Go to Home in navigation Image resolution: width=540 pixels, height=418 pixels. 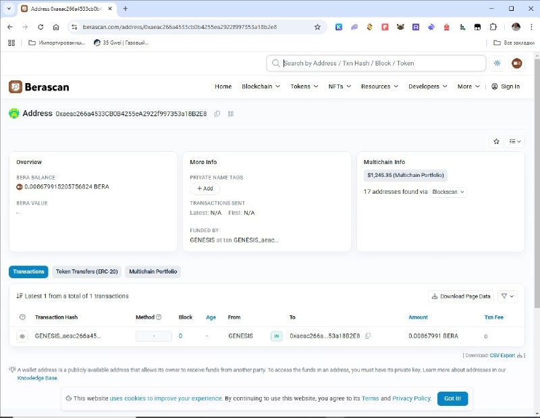(x=223, y=86)
